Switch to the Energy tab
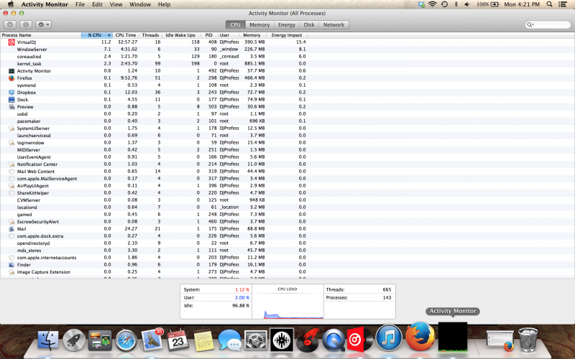Screen dimensions: 575x359 click(x=287, y=24)
